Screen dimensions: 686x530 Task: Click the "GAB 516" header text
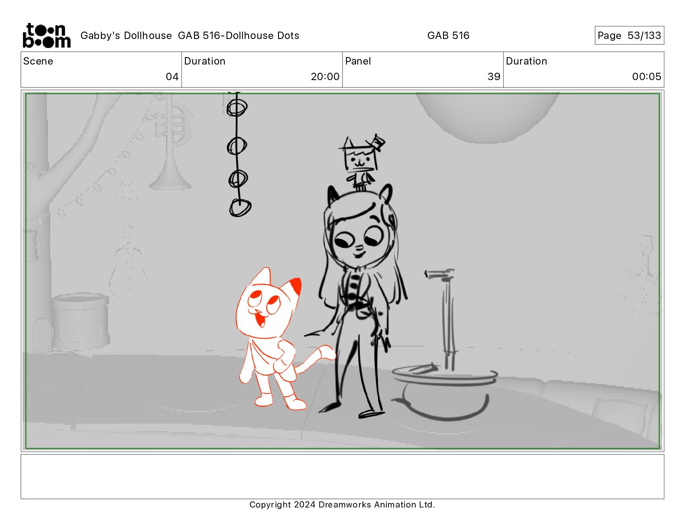pos(448,36)
